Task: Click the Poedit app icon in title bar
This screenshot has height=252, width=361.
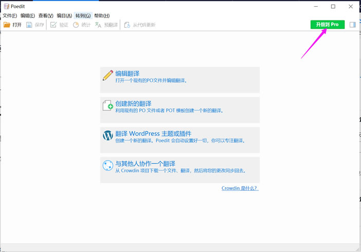Action: tap(7, 7)
